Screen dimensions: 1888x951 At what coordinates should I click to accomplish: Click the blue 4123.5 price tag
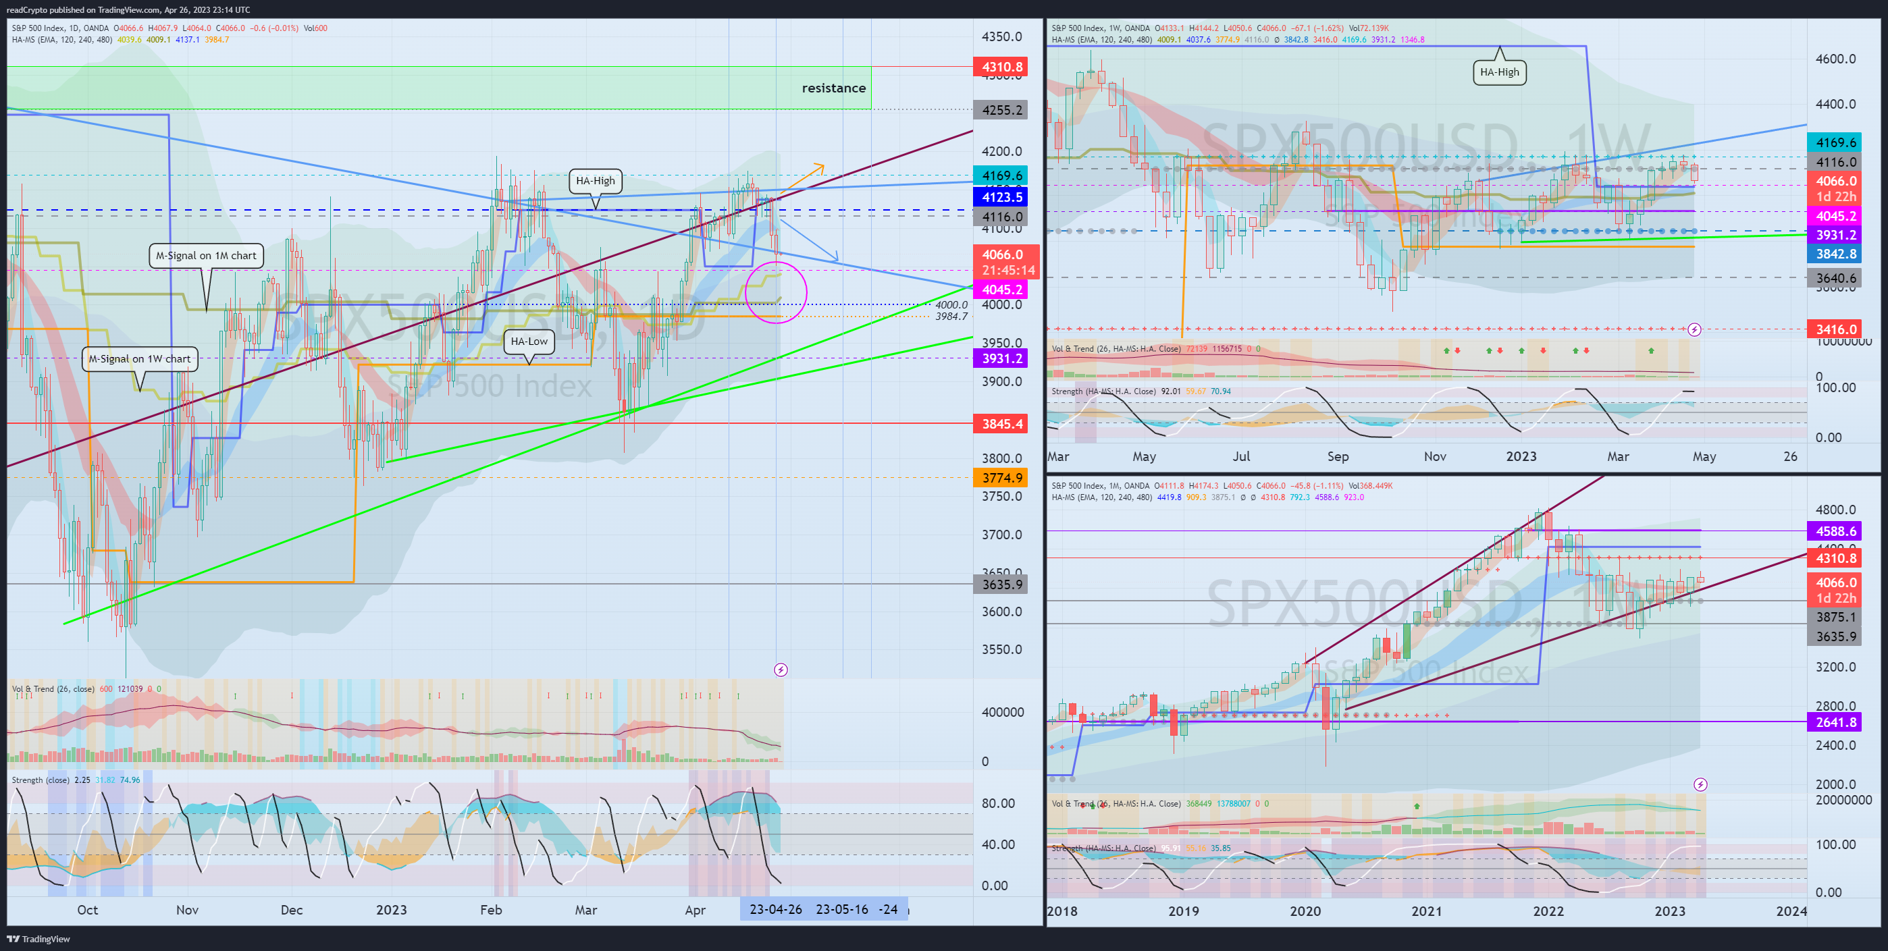pyautogui.click(x=1001, y=197)
